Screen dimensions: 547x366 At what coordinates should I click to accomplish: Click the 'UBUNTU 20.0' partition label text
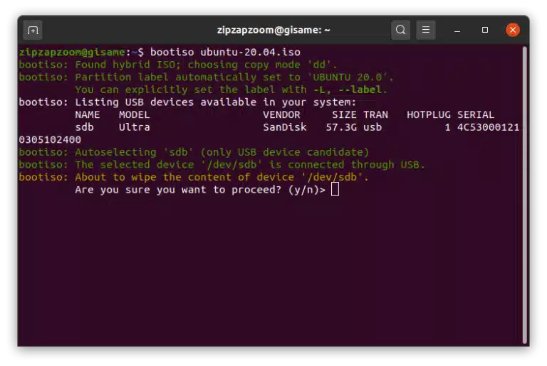pos(350,77)
